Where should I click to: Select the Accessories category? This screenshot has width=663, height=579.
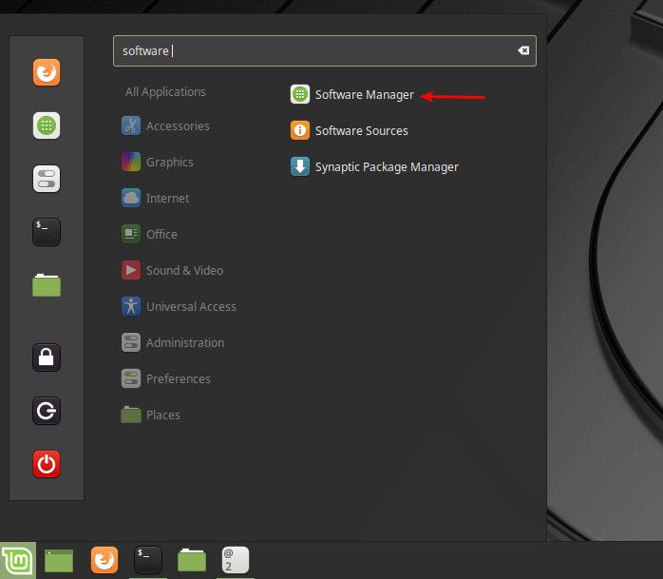pyautogui.click(x=177, y=126)
